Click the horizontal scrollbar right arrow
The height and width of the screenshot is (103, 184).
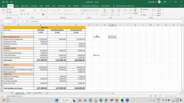(x=181, y=93)
